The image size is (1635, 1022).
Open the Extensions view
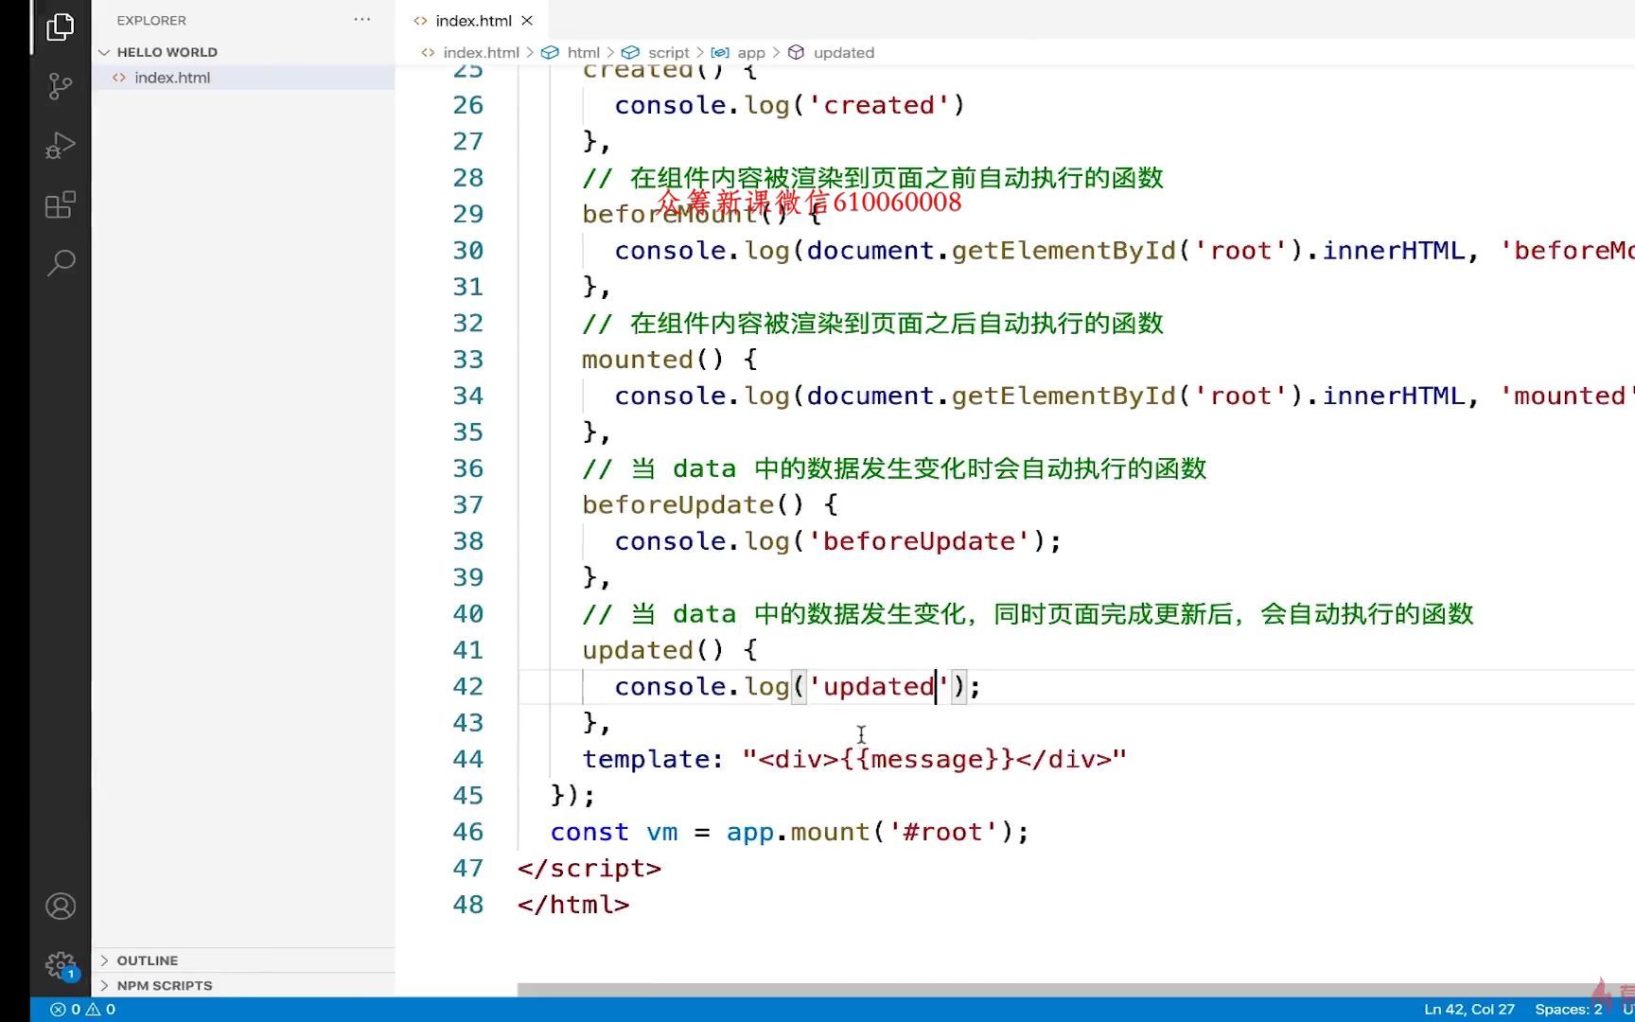60,204
